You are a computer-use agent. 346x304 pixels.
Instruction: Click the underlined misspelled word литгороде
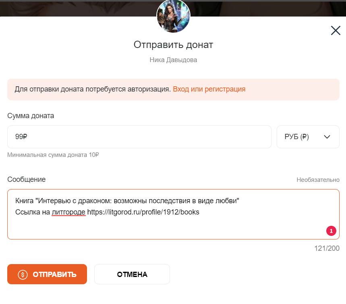[68, 212]
